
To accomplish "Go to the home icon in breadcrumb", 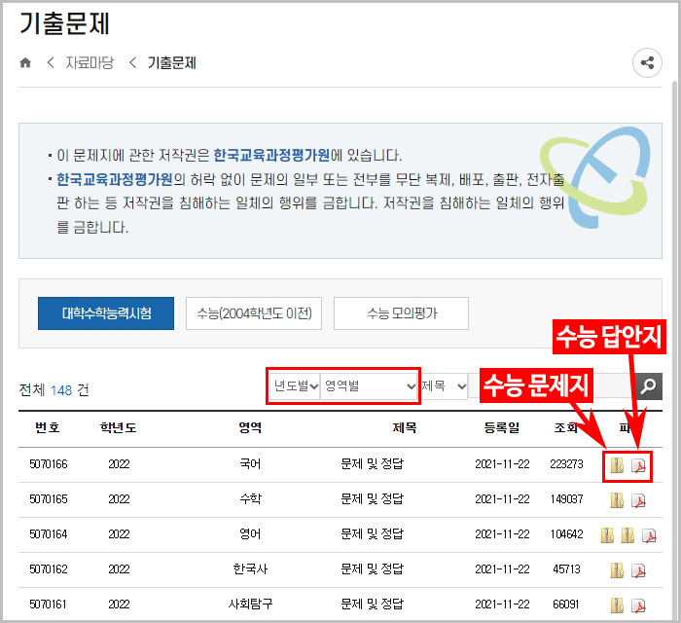I will coord(25,62).
